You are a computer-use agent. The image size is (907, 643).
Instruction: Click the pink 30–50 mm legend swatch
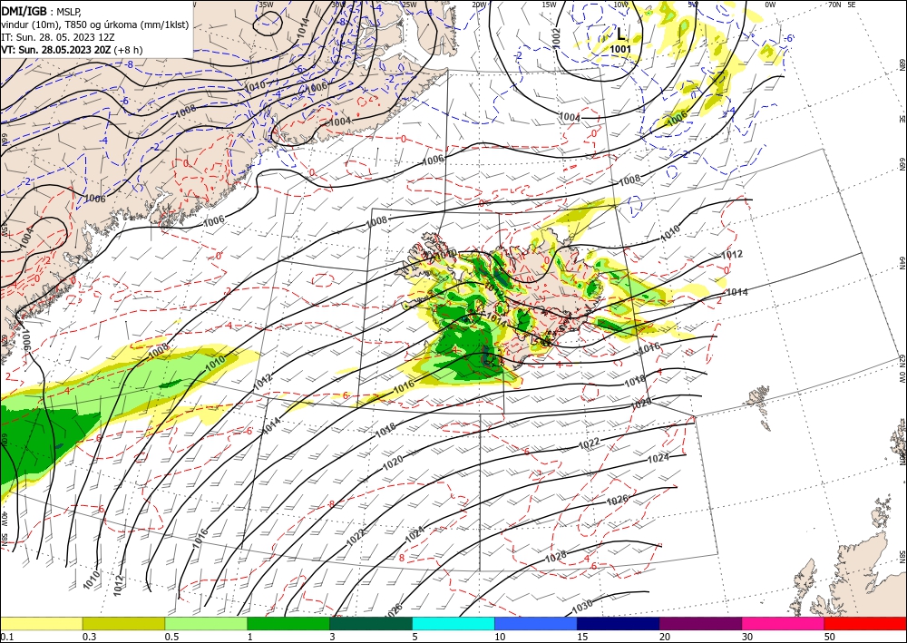pos(784,623)
